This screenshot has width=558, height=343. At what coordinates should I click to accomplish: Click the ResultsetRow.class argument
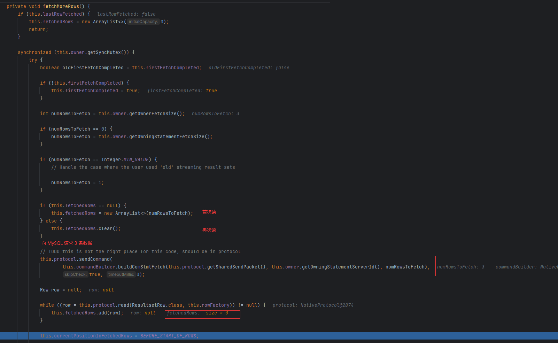157,305
